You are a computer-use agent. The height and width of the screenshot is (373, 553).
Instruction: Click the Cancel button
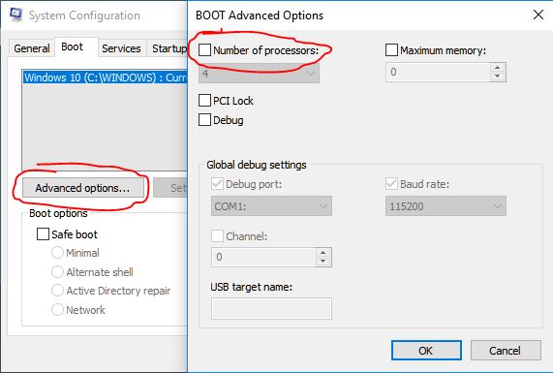[x=506, y=351]
